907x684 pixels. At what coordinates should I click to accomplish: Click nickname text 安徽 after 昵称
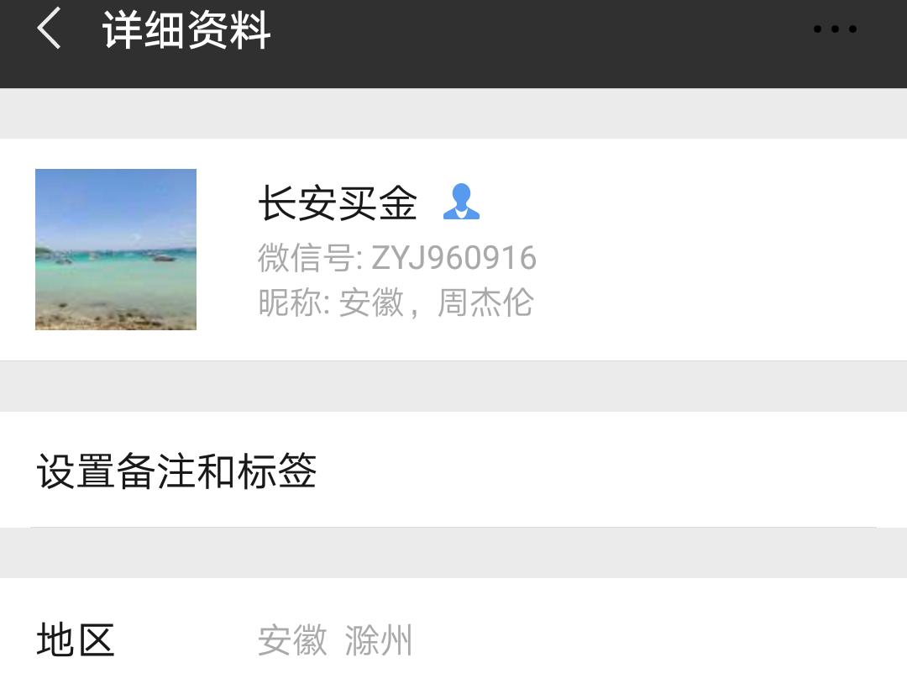click(x=371, y=303)
